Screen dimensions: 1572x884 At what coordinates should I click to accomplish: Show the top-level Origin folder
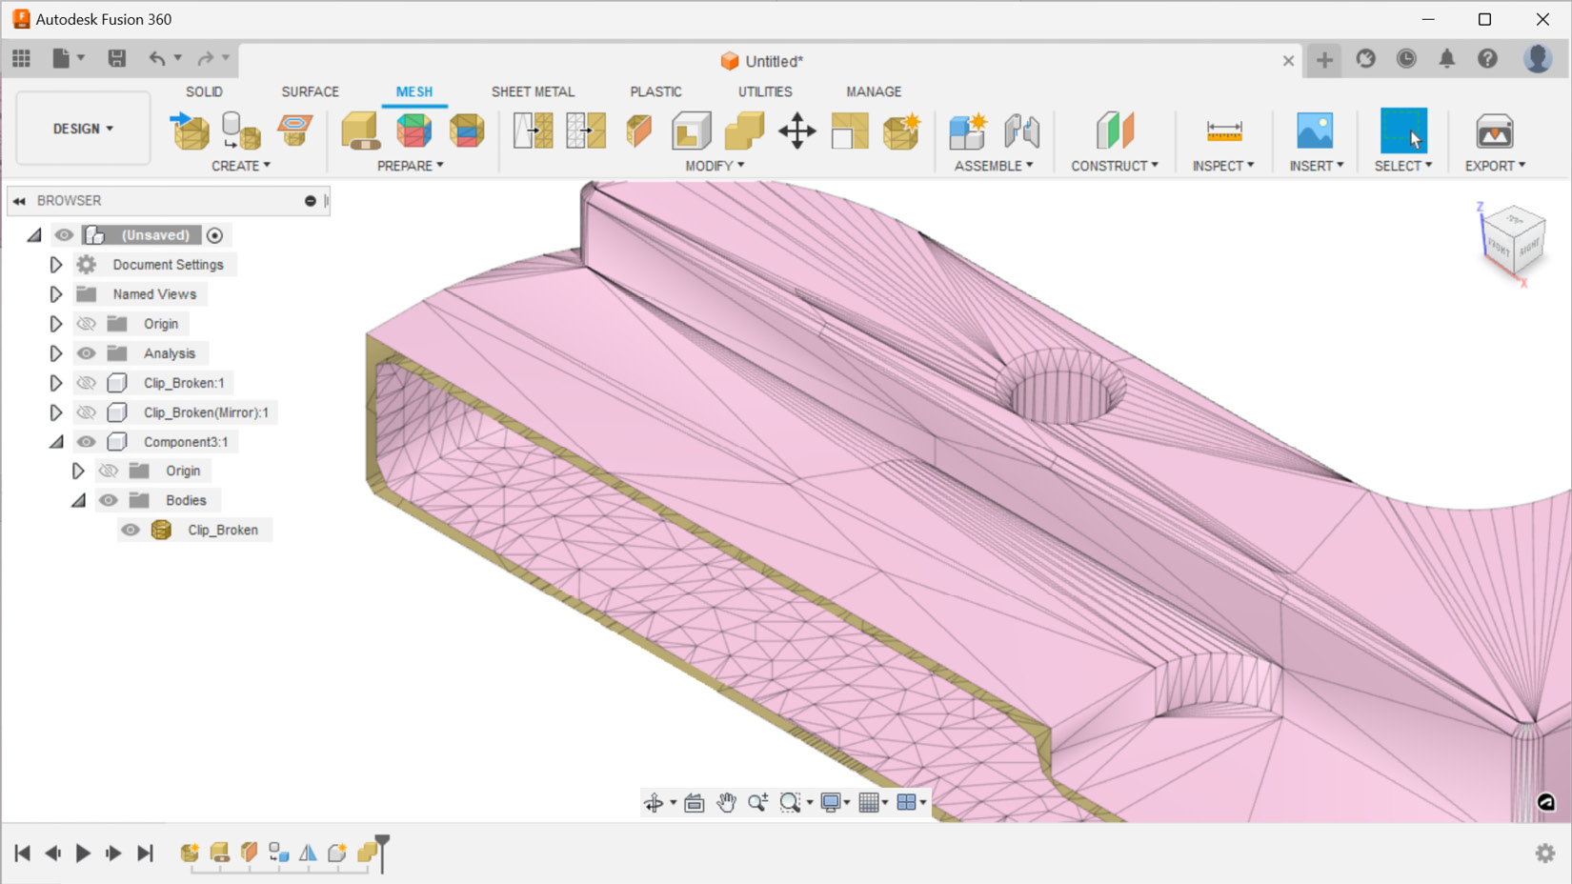86,324
